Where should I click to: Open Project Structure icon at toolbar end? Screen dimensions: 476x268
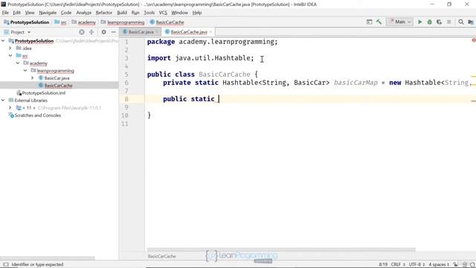tap(471, 22)
